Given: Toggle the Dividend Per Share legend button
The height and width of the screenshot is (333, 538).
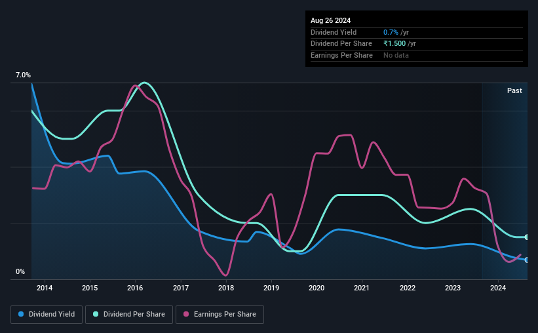Looking at the screenshot, I should point(129,315).
